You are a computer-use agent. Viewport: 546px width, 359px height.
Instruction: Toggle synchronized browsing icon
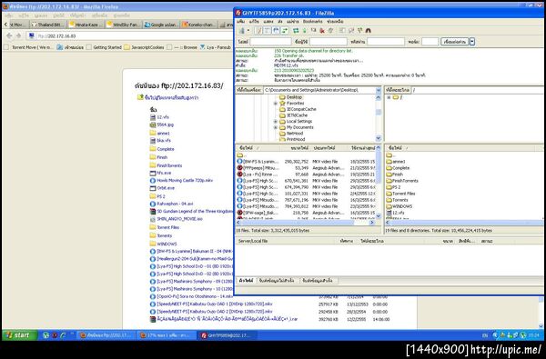(x=359, y=31)
